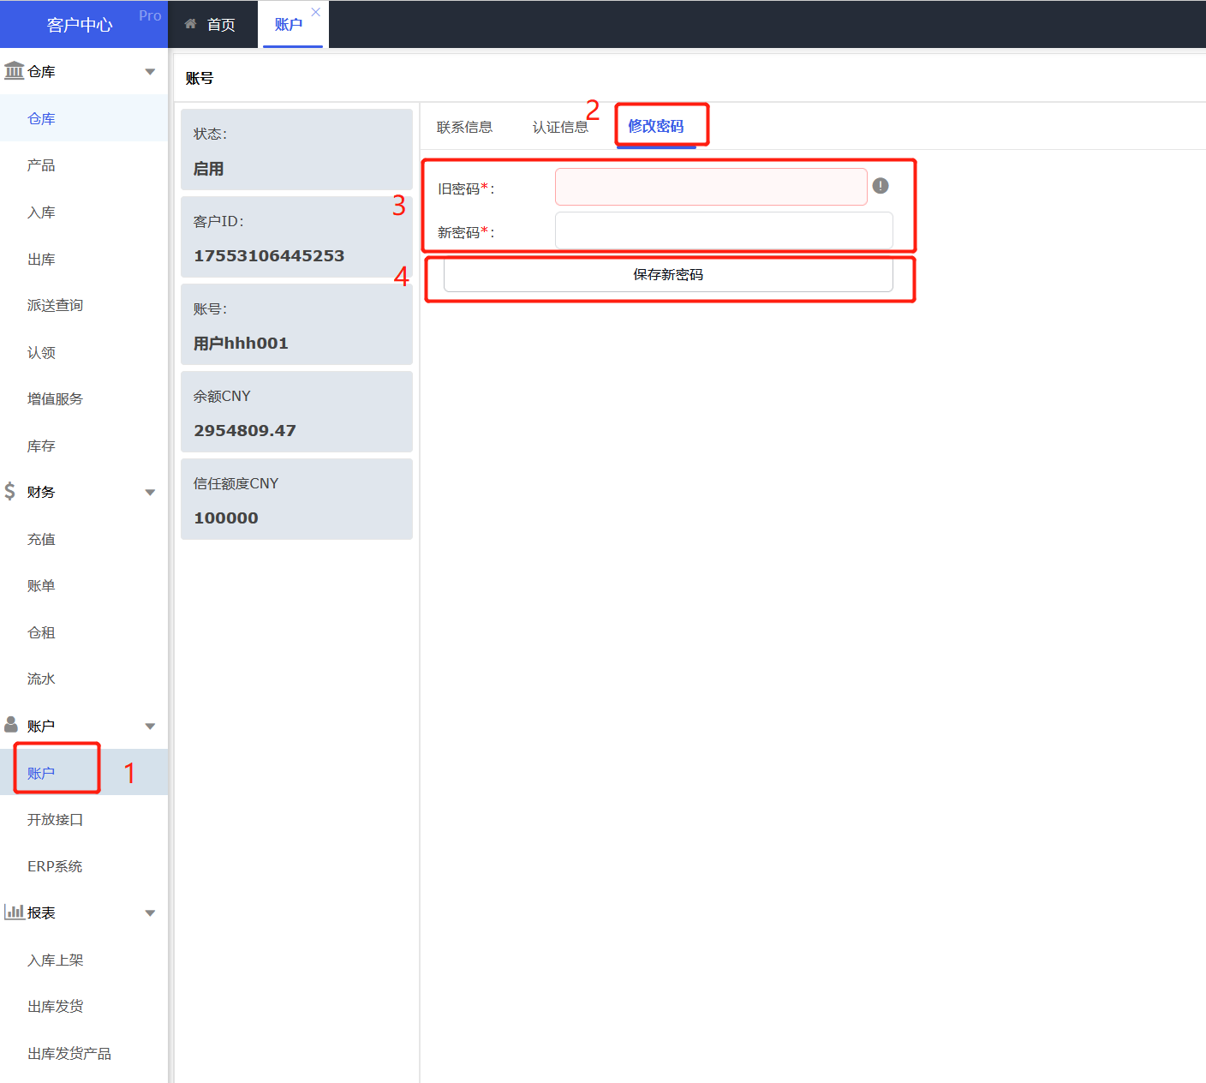Click credit limit value 100000
Viewport: 1206px width, 1083px height.
(226, 518)
